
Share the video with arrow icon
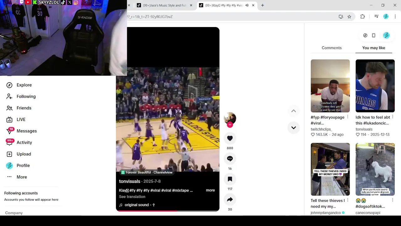pyautogui.click(x=230, y=199)
